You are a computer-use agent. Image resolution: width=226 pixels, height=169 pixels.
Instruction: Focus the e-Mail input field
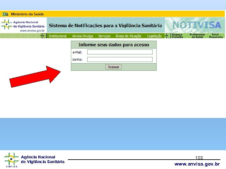click(x=120, y=52)
